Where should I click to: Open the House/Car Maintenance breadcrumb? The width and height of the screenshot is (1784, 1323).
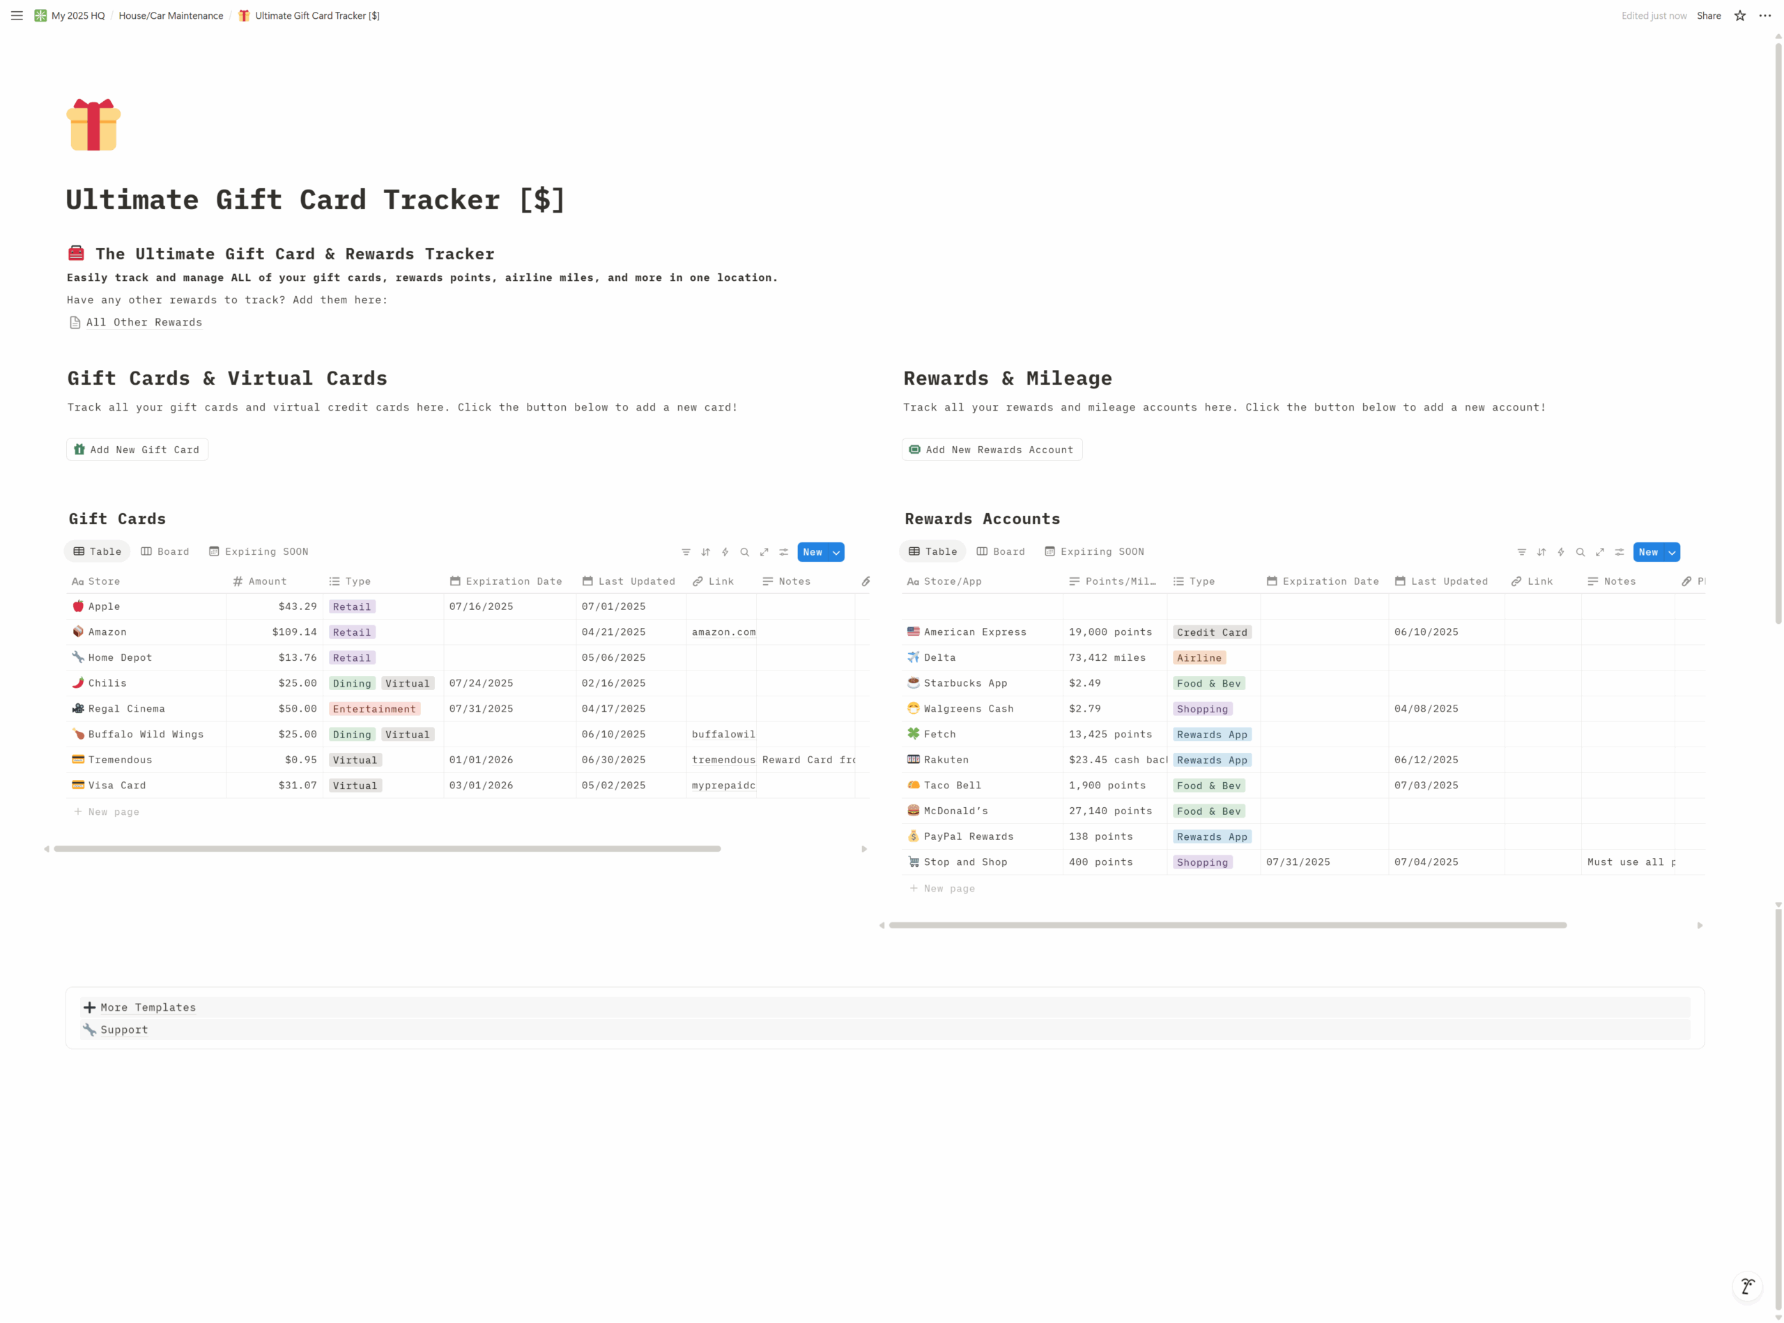[x=171, y=15]
